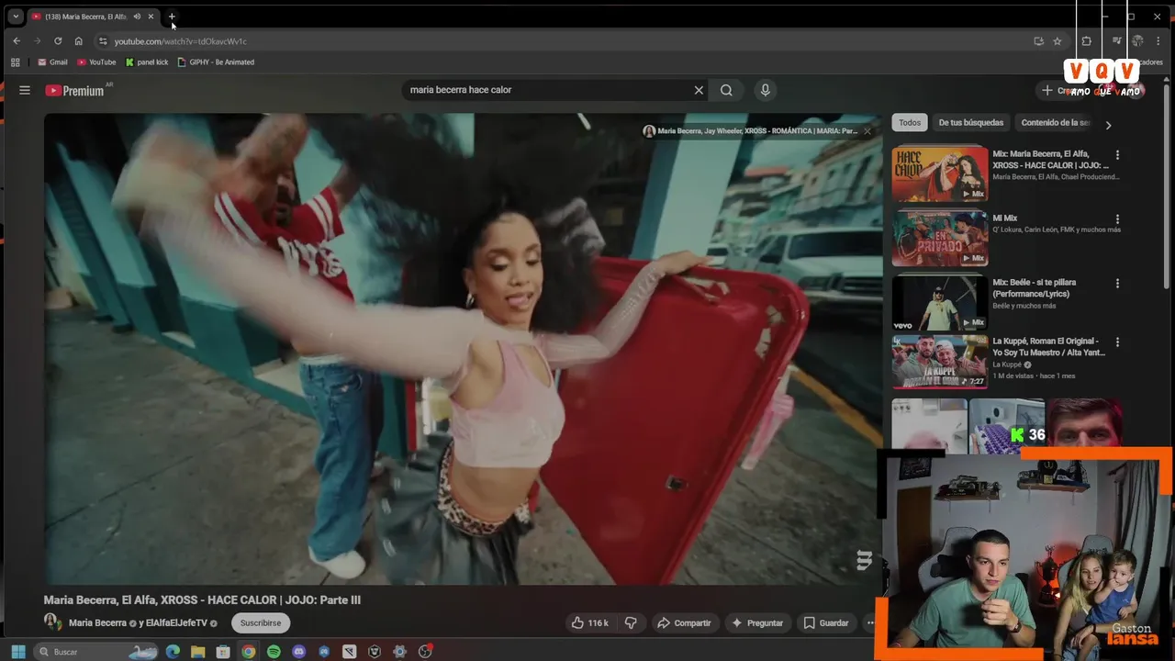Open options for Mix Beéle item
Image resolution: width=1175 pixels, height=661 pixels.
[x=1117, y=284]
